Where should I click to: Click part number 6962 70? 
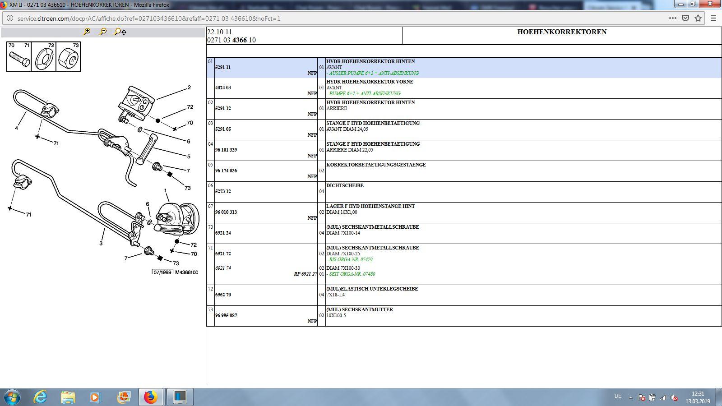pyautogui.click(x=223, y=295)
